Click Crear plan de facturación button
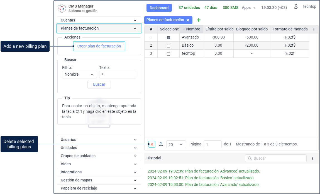This screenshot has height=194, width=320. click(99, 46)
